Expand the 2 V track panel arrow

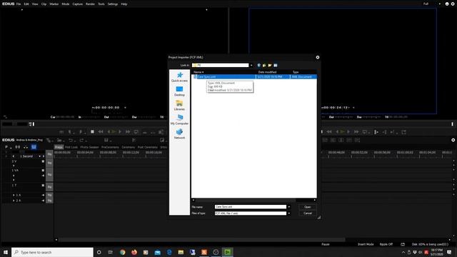14,166
